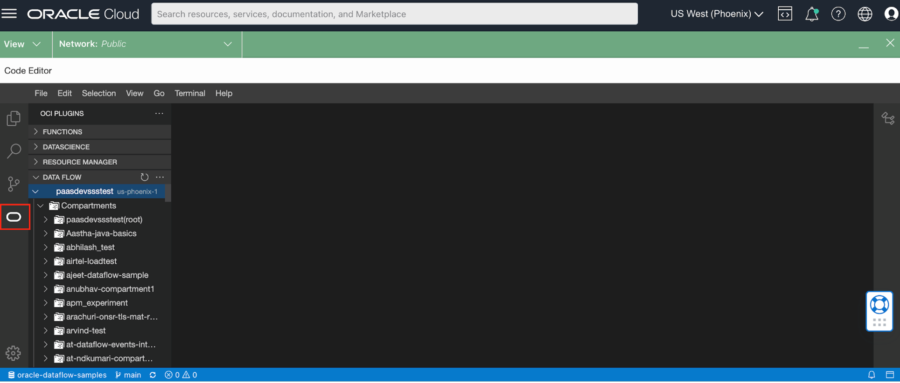The width and height of the screenshot is (900, 383).
Task: Open the editor View menu
Action: tap(134, 93)
